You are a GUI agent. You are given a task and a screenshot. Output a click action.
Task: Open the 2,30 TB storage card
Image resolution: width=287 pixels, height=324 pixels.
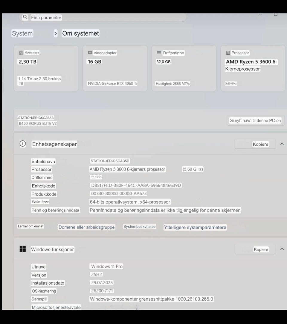click(x=46, y=68)
